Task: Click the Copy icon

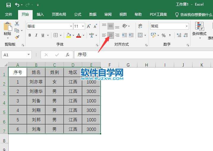Action: click(17, 30)
